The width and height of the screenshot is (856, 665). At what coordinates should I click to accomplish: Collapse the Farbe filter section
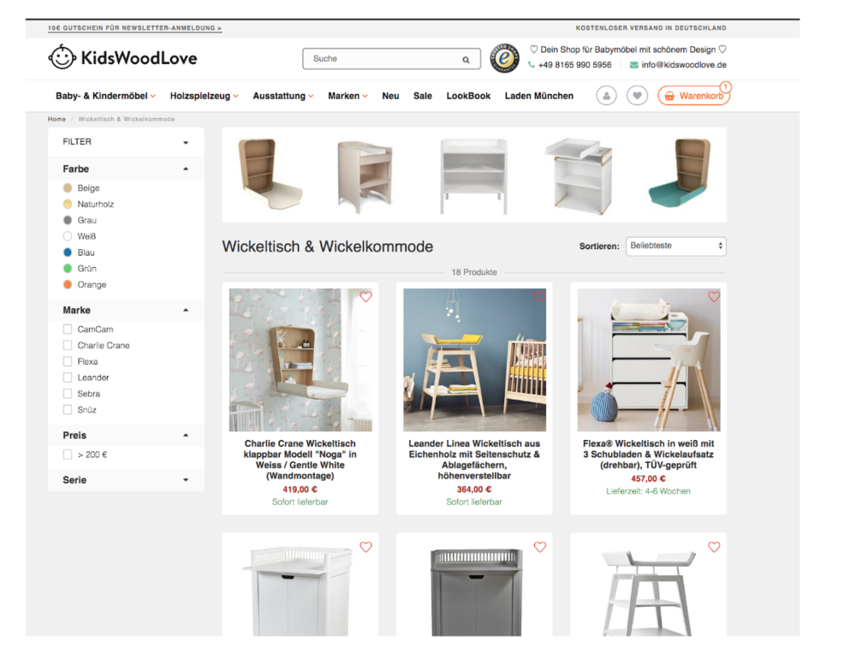126,169
